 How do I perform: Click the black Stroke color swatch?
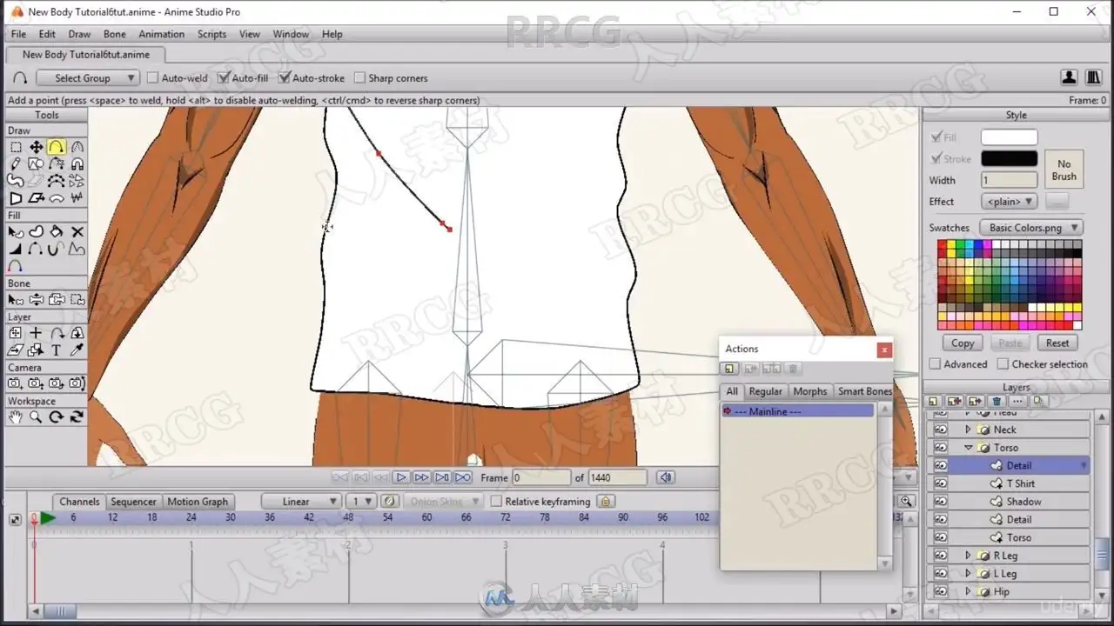(x=1009, y=158)
